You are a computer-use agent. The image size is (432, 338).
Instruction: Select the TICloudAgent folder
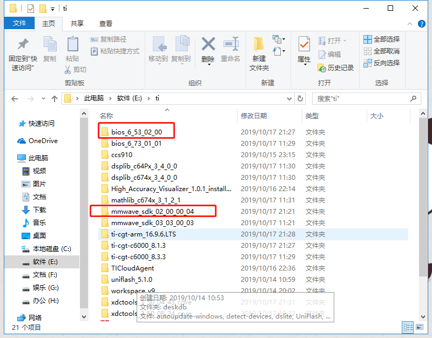coord(132,268)
